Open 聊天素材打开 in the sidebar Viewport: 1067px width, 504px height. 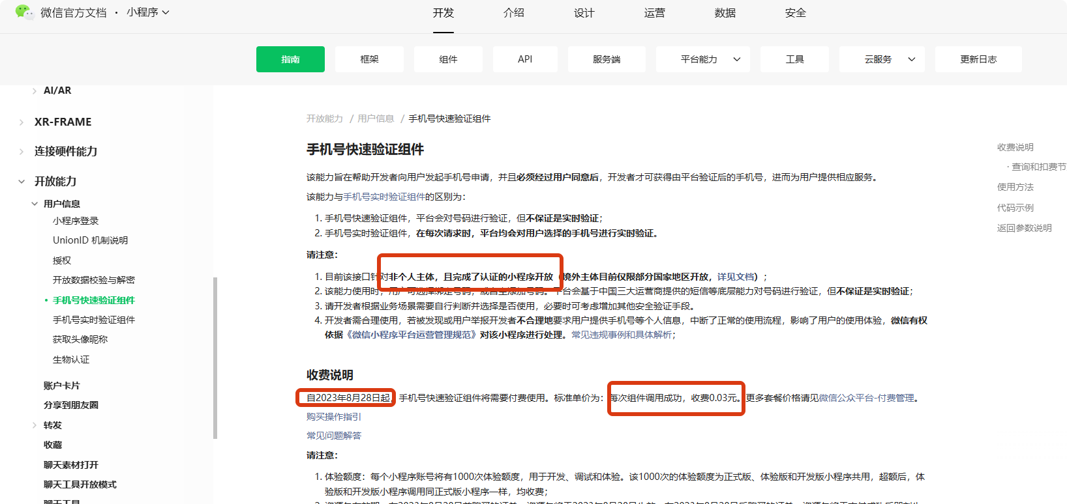pyautogui.click(x=71, y=465)
